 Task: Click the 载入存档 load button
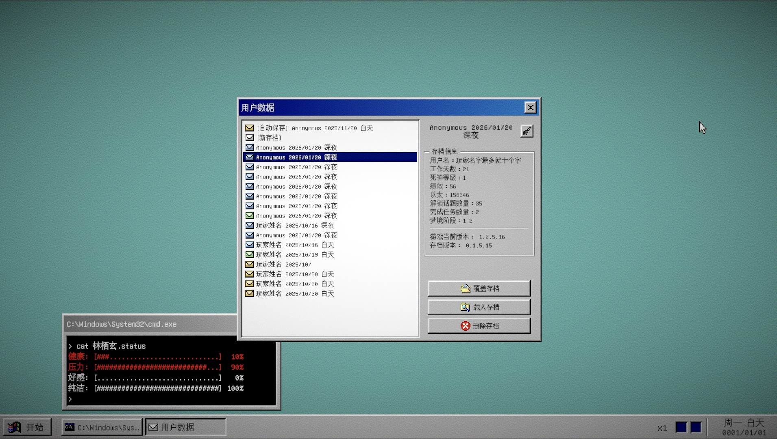(x=479, y=307)
